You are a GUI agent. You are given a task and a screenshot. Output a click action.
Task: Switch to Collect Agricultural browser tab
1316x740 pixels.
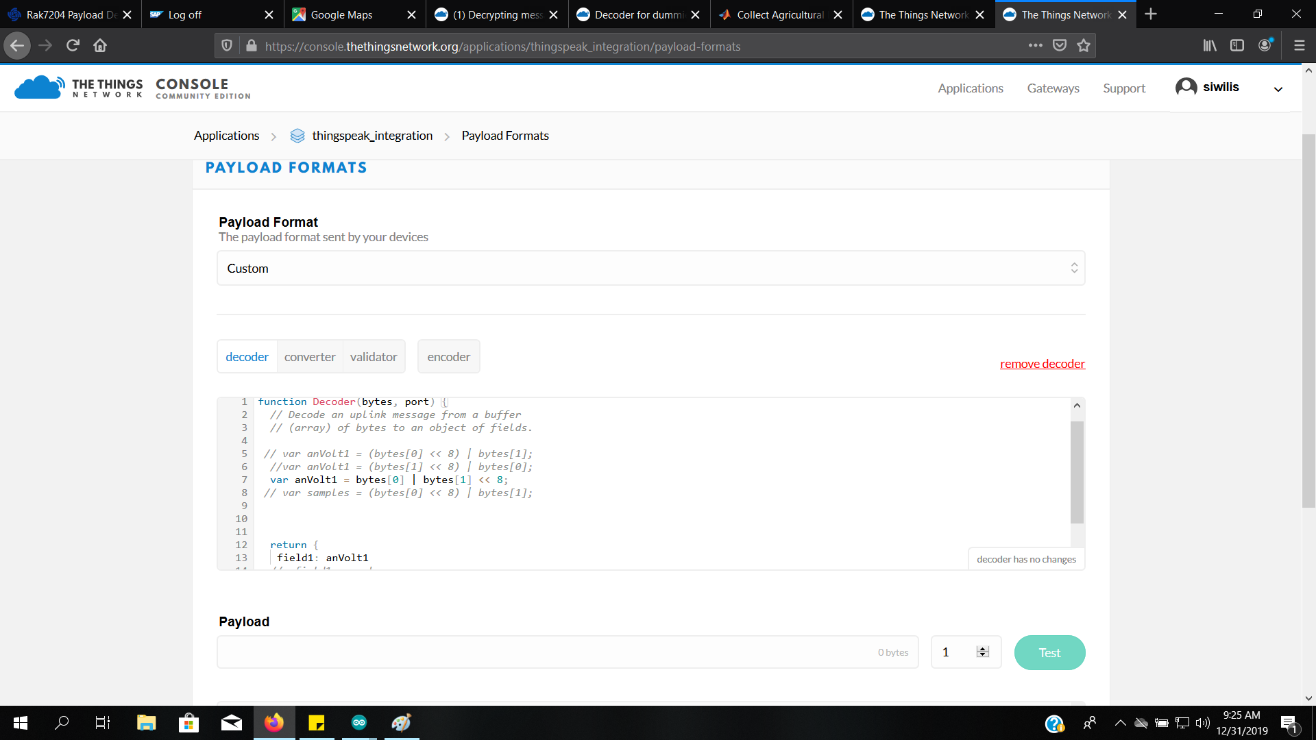click(781, 14)
